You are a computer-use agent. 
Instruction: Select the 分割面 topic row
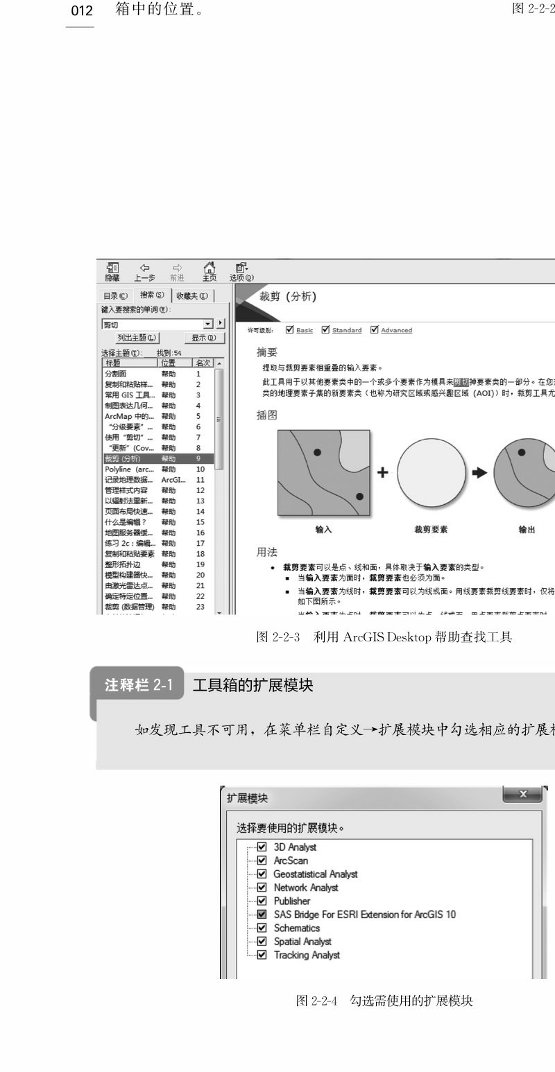point(158,374)
